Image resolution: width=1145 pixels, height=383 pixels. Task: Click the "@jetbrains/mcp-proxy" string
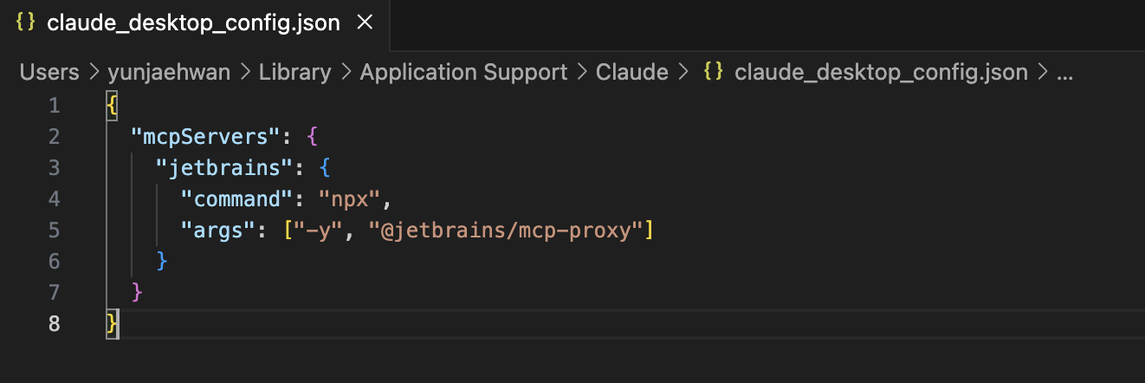[x=505, y=230]
